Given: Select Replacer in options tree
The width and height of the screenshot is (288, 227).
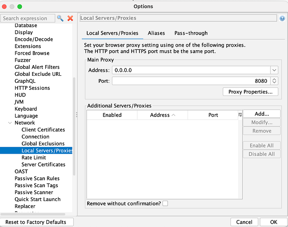Looking at the screenshot, I should (25, 206).
